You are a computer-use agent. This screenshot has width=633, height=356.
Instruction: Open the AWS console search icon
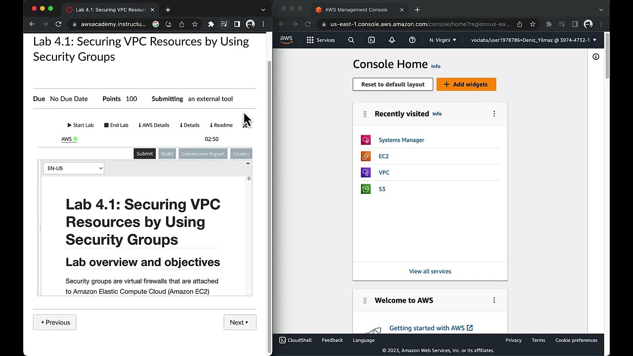pos(351,40)
